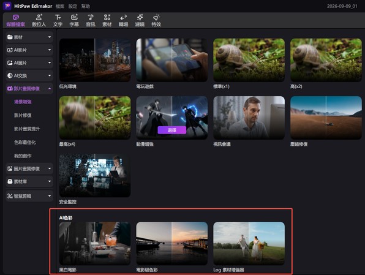Expand the 圖片畫質修復 dropdown arrow

tap(50, 168)
